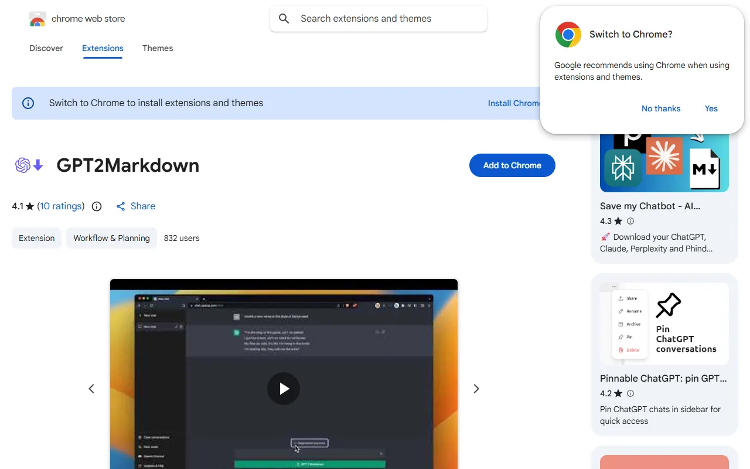
Task: Open Pinnable ChatGPT extension thumbnail
Action: coord(664,324)
